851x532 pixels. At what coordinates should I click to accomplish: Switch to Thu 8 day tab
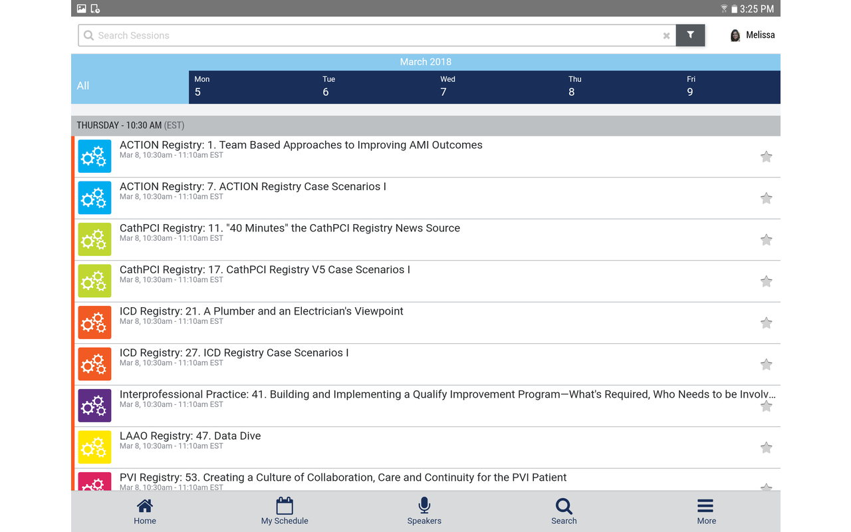tap(622, 87)
